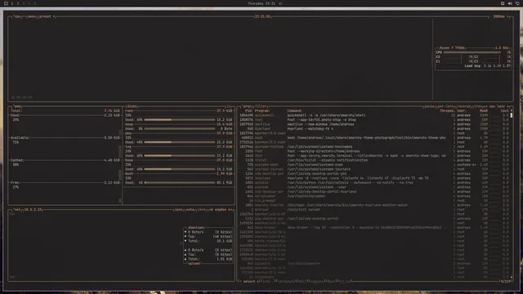
Task: Click the boot disk usage bar
Action: (180, 183)
